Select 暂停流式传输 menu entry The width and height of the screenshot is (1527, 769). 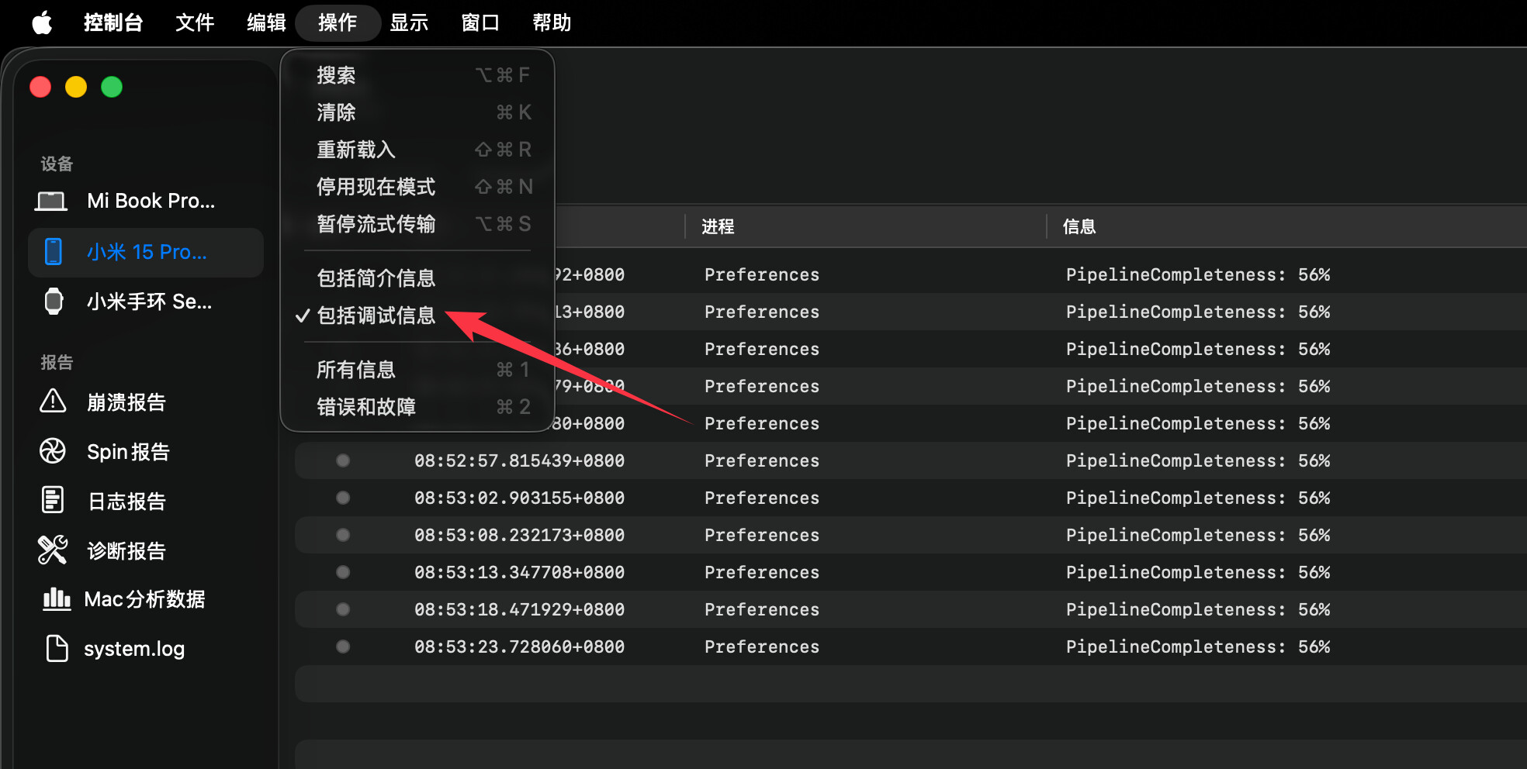click(417, 224)
